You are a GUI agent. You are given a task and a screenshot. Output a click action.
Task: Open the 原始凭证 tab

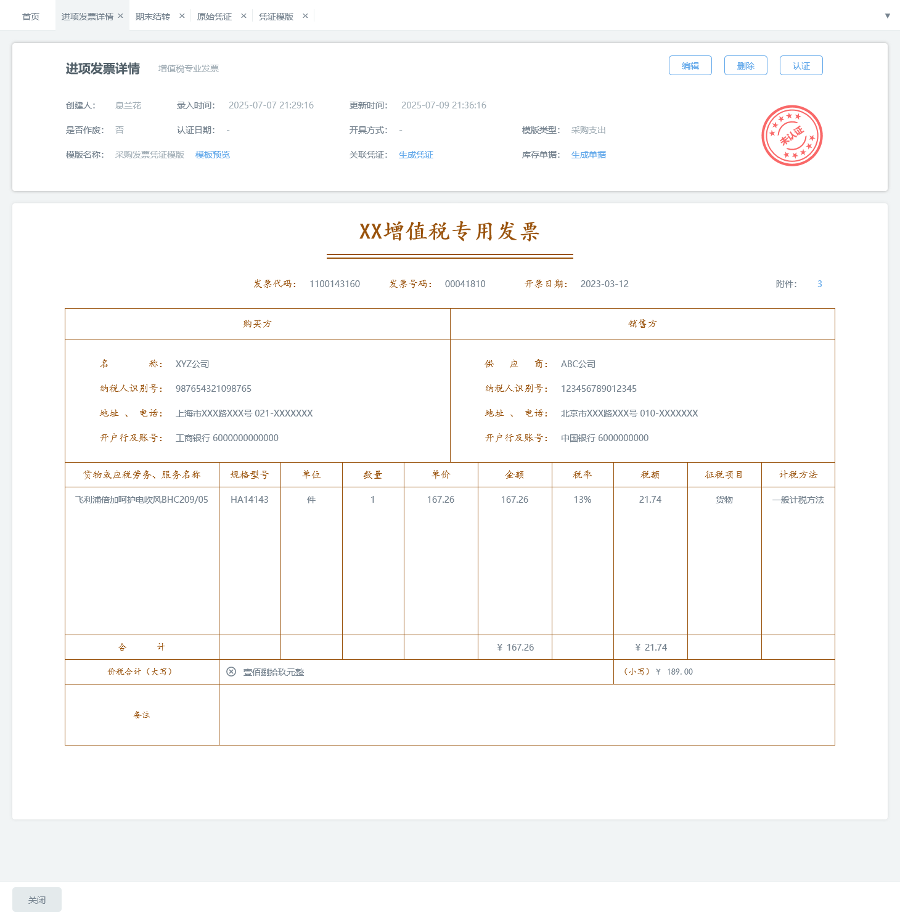pos(215,17)
